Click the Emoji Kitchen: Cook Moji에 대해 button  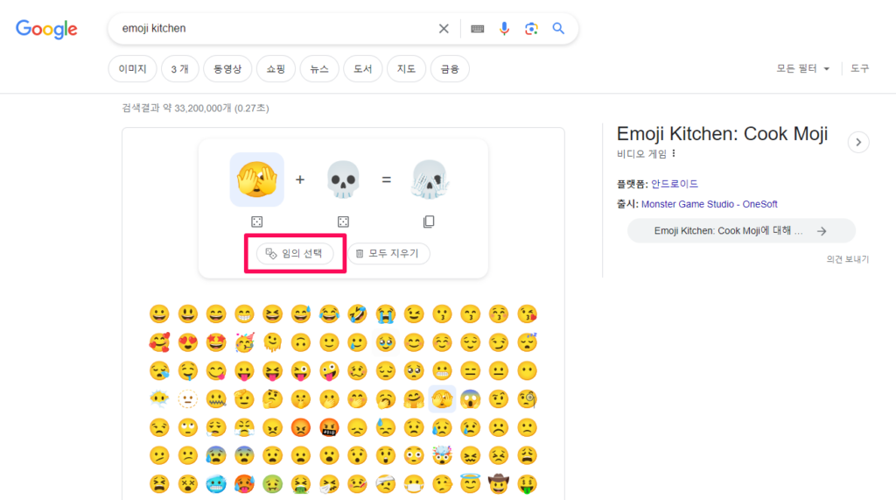click(741, 231)
